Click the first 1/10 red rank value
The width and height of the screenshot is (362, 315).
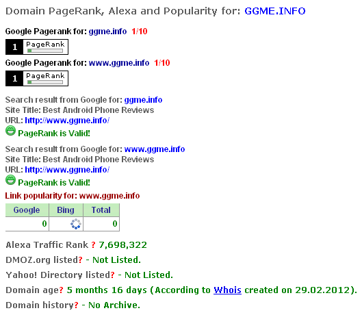tap(140, 32)
